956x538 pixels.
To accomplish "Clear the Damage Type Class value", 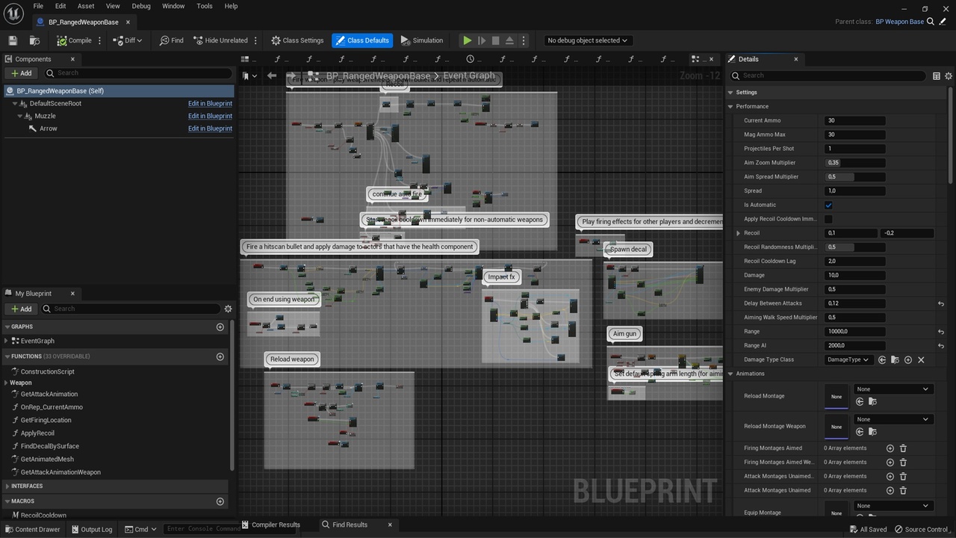I will tap(921, 359).
